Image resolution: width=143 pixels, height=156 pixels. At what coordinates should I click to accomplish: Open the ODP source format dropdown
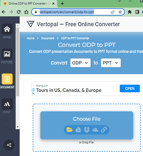click(x=80, y=63)
